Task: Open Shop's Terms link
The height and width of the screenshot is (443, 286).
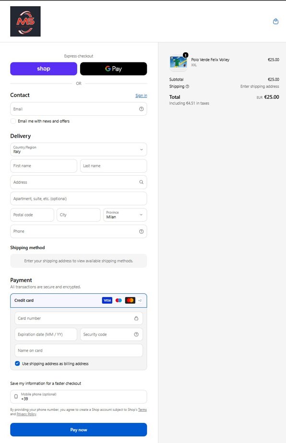Action: point(143,410)
